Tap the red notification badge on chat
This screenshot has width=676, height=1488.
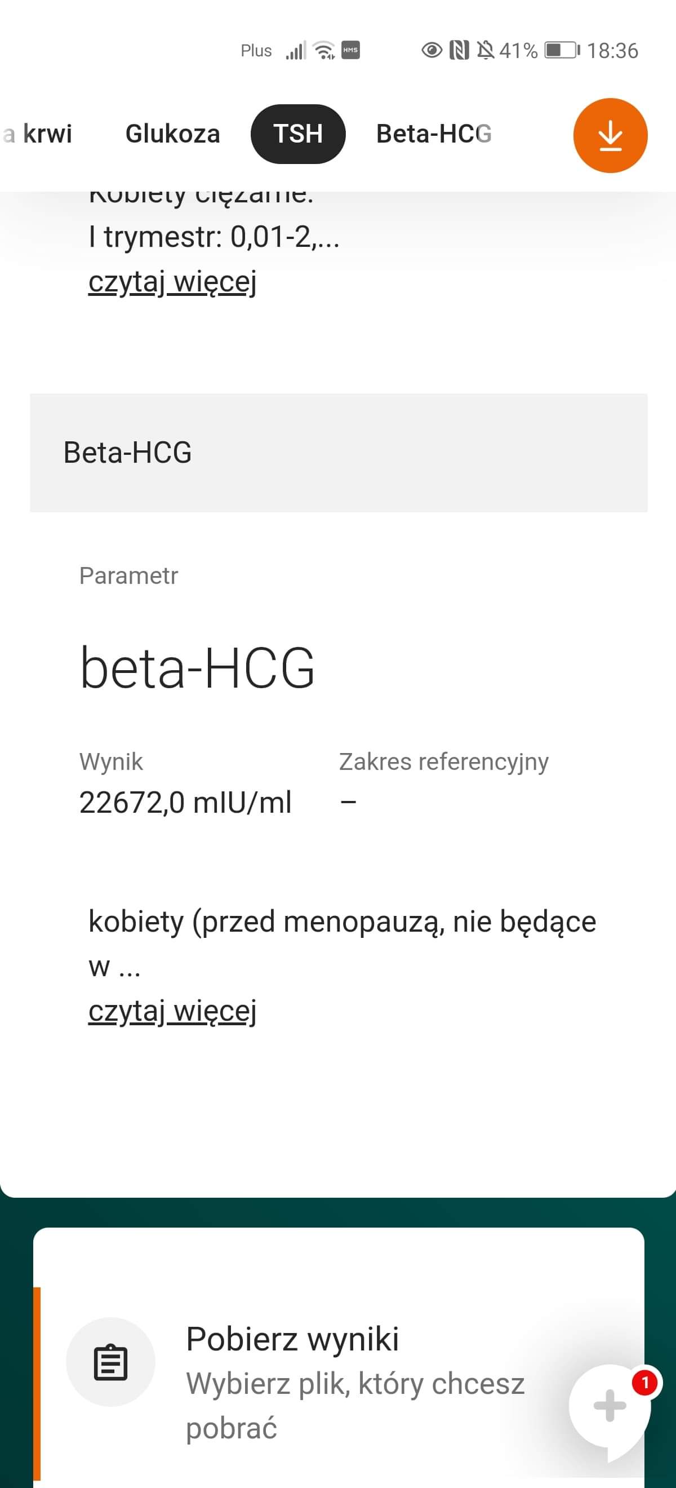coord(645,1383)
